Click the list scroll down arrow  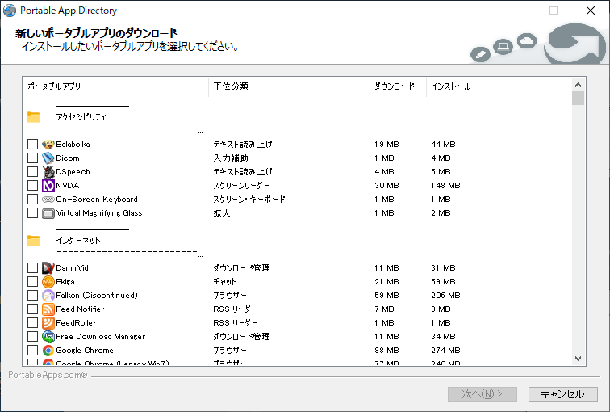[x=578, y=359]
